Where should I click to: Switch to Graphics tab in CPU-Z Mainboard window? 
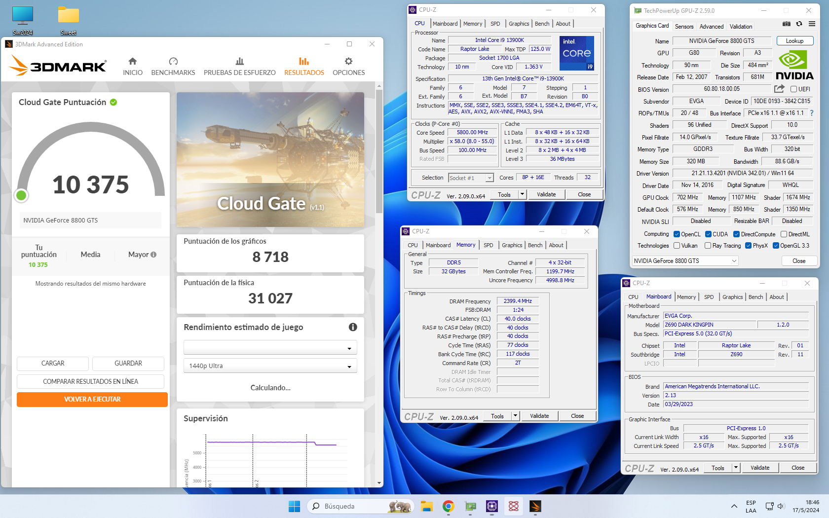pyautogui.click(x=732, y=297)
